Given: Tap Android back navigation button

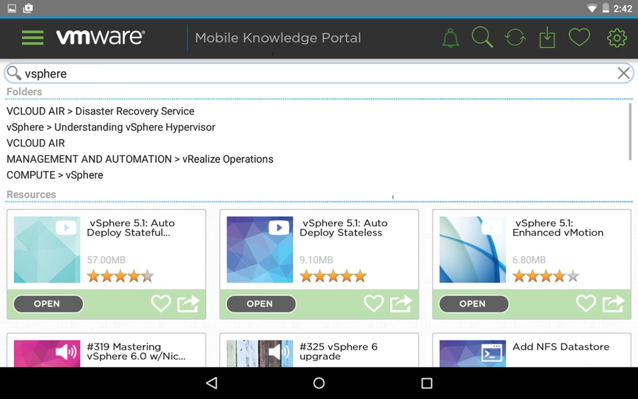Looking at the screenshot, I should [x=211, y=383].
